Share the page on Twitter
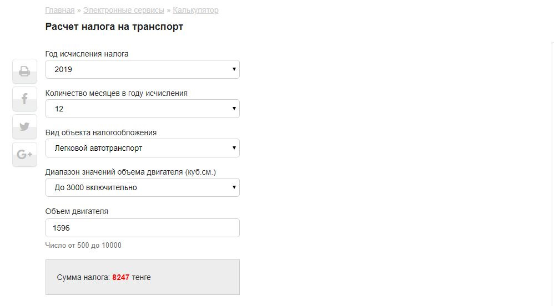 pyautogui.click(x=24, y=127)
